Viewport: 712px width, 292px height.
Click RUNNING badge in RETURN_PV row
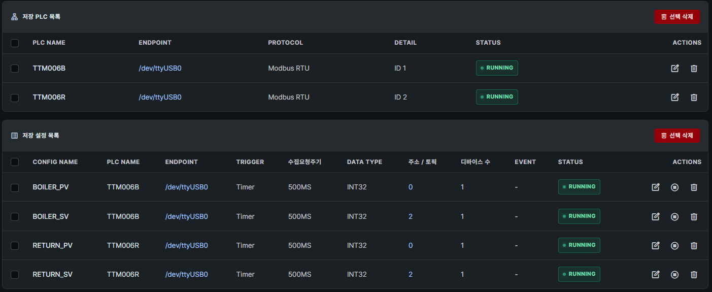(x=579, y=245)
